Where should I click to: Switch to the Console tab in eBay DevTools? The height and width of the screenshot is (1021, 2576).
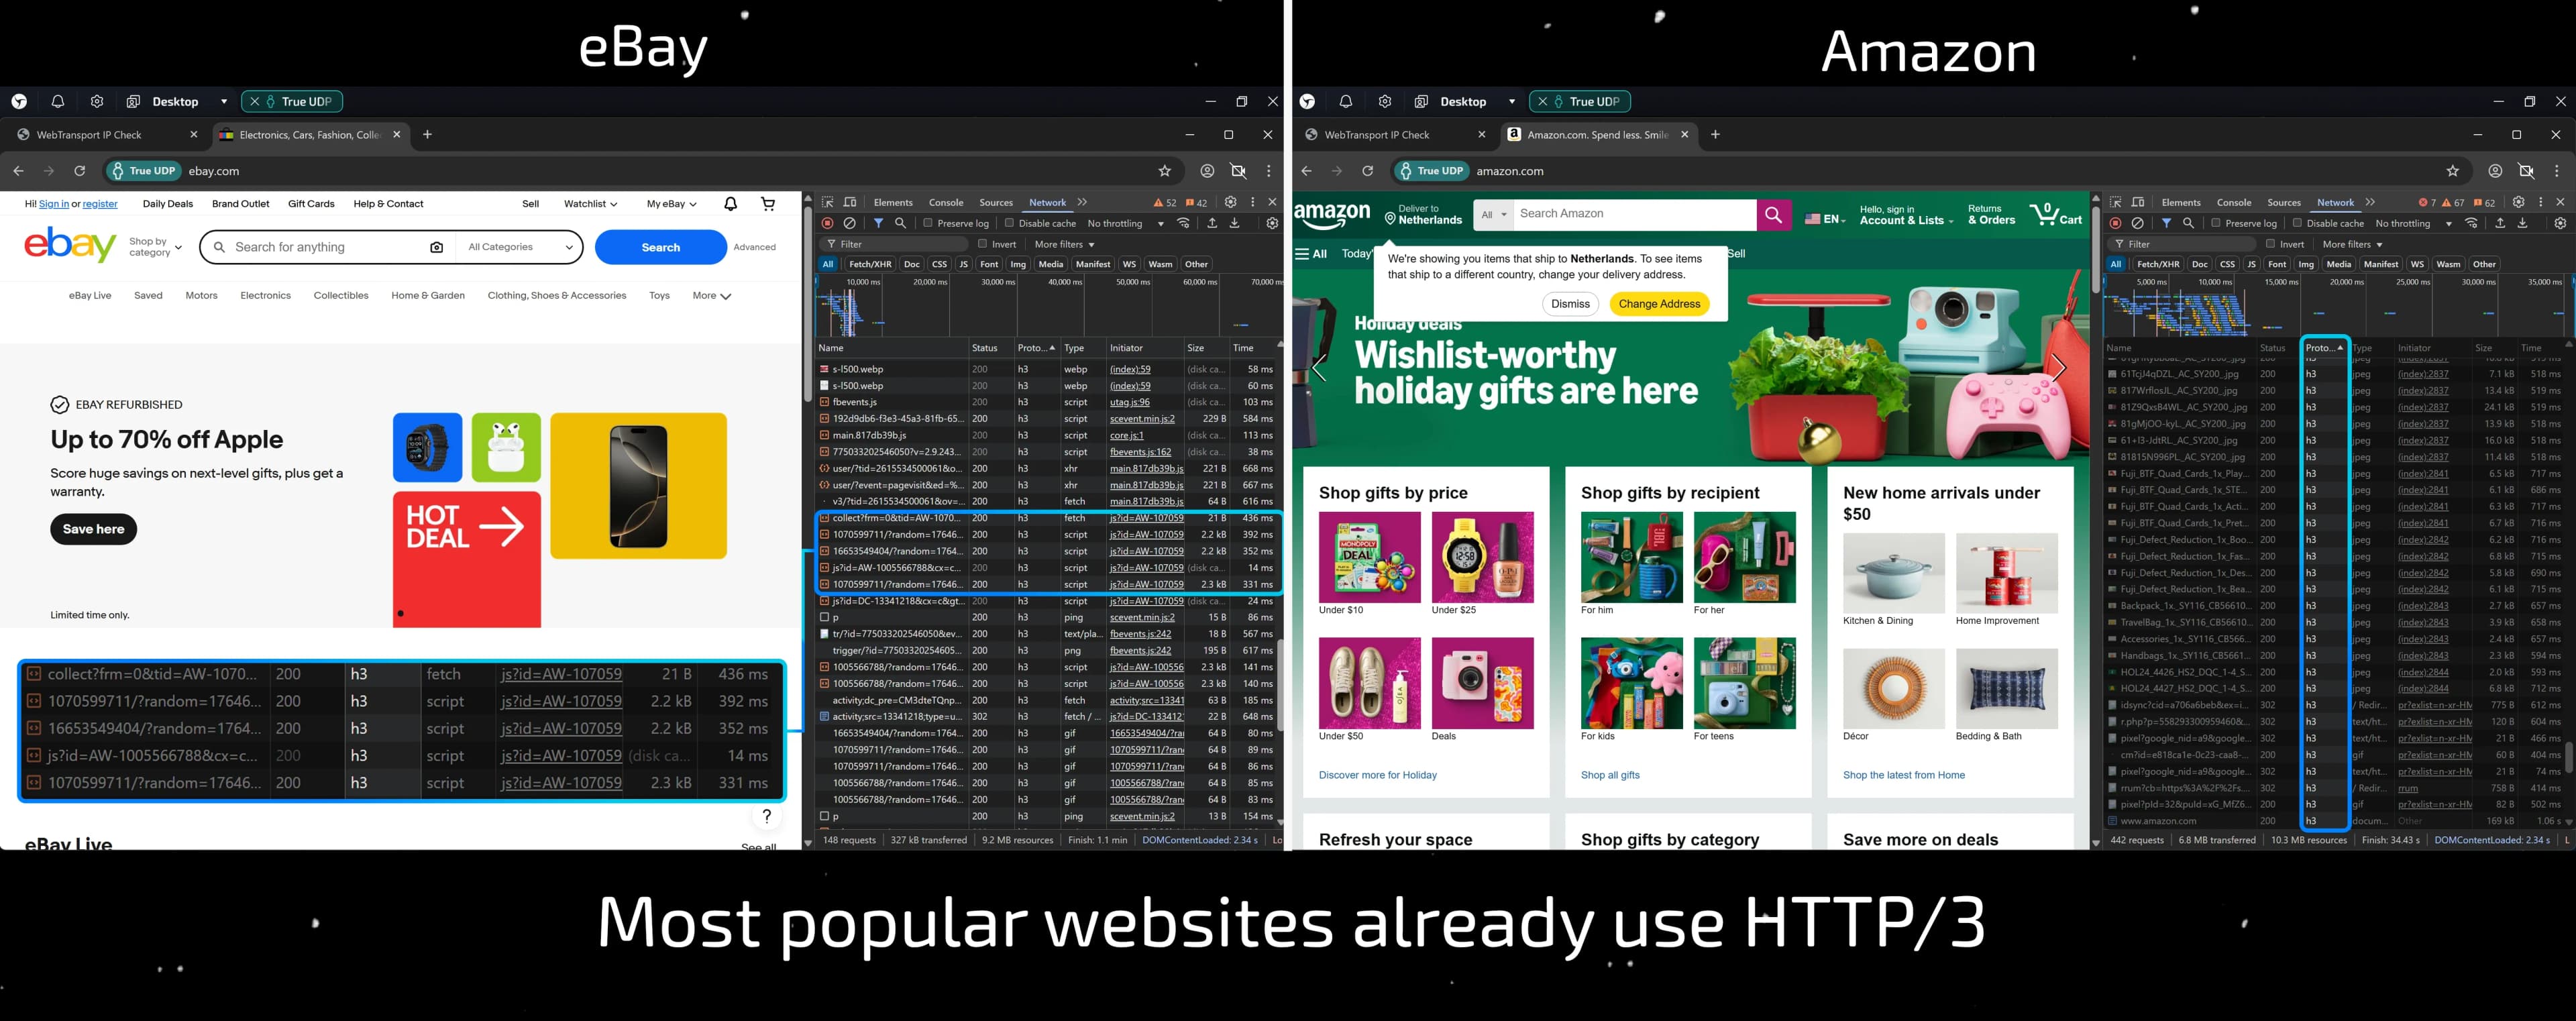coord(945,202)
